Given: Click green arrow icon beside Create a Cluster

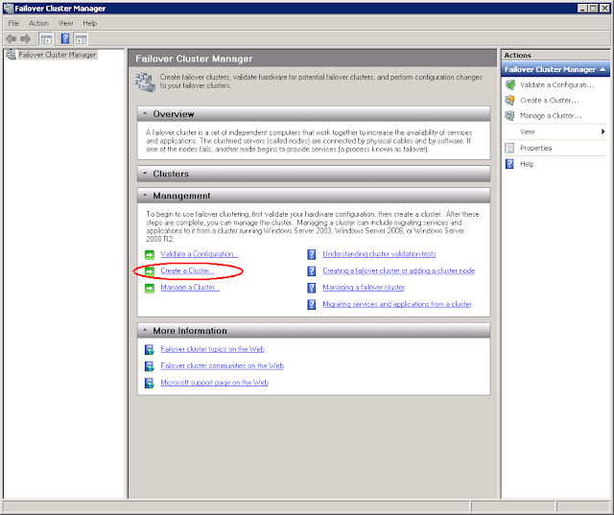Looking at the screenshot, I should point(150,271).
